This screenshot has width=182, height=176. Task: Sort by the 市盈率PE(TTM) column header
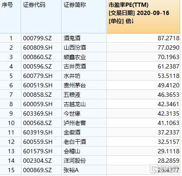pos(143,17)
